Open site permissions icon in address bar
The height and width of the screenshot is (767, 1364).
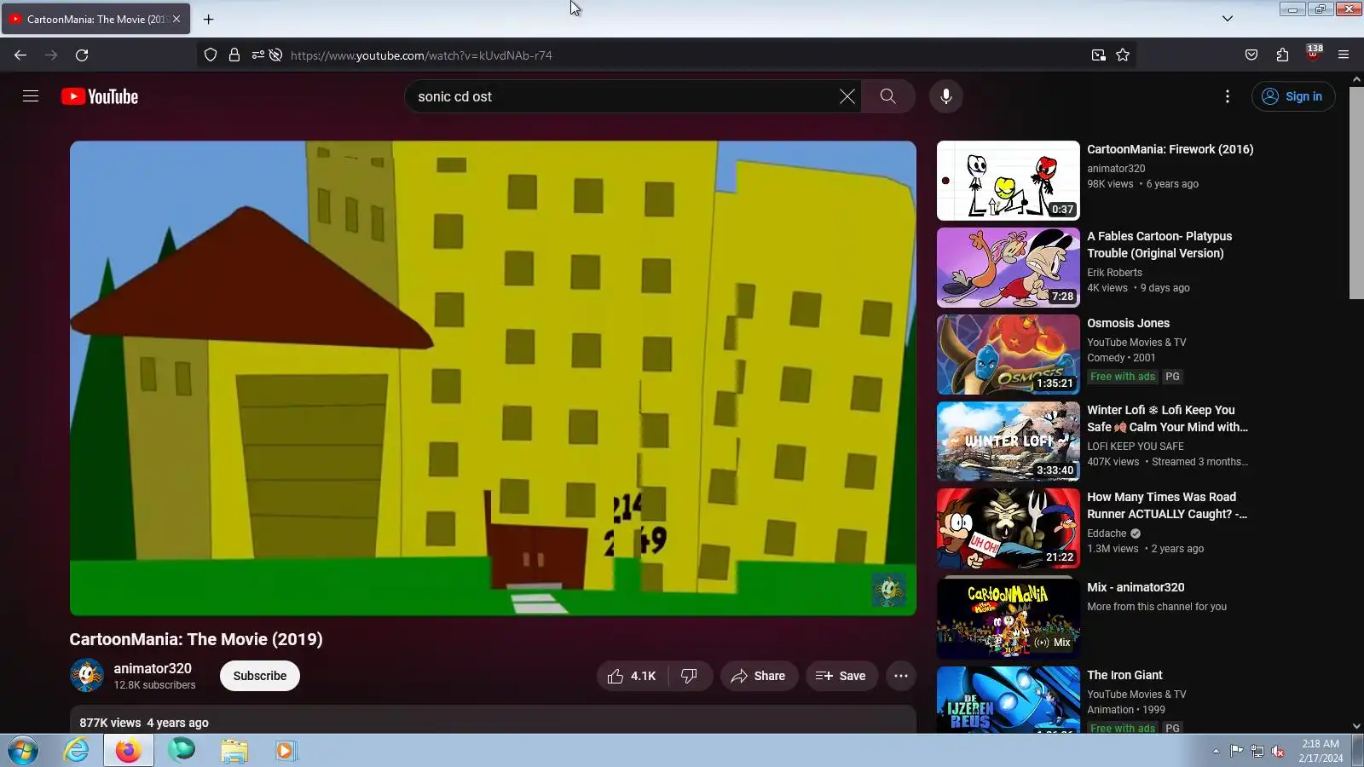tap(258, 55)
